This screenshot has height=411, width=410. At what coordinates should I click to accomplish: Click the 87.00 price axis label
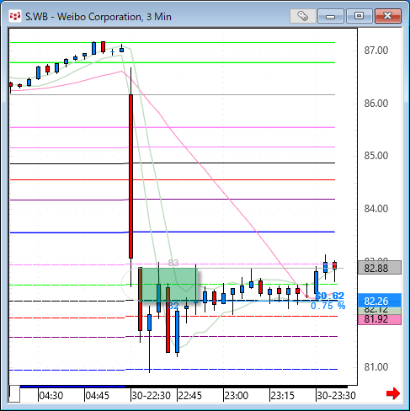(376, 51)
